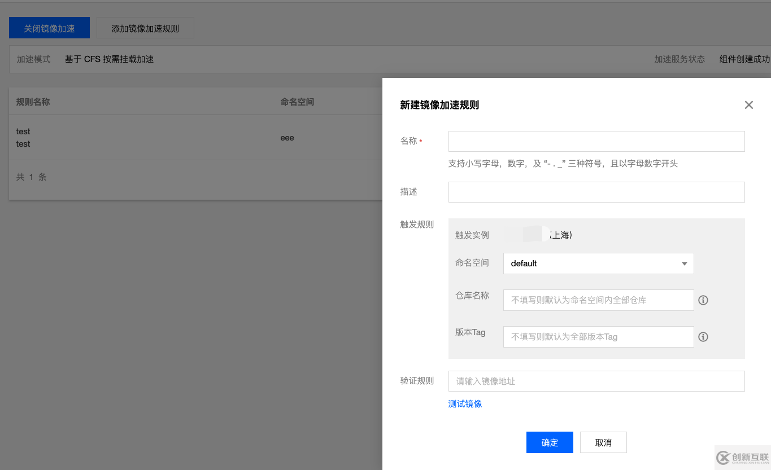Image resolution: width=771 pixels, height=470 pixels.
Task: Click the X to close the dialog
Action: (x=749, y=105)
